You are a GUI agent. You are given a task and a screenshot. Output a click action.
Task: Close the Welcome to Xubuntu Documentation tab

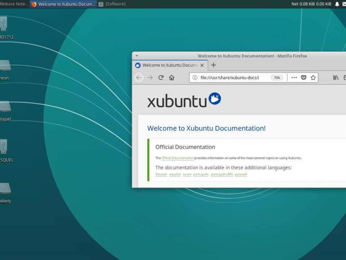tap(202, 65)
